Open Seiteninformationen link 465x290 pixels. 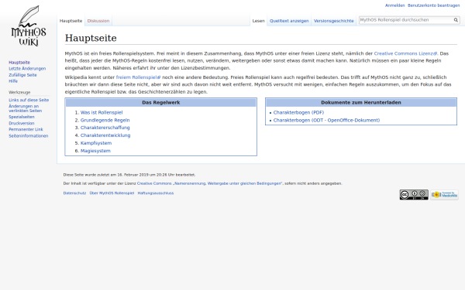pos(29,136)
